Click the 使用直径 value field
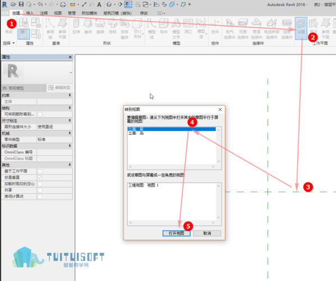 coord(55,127)
